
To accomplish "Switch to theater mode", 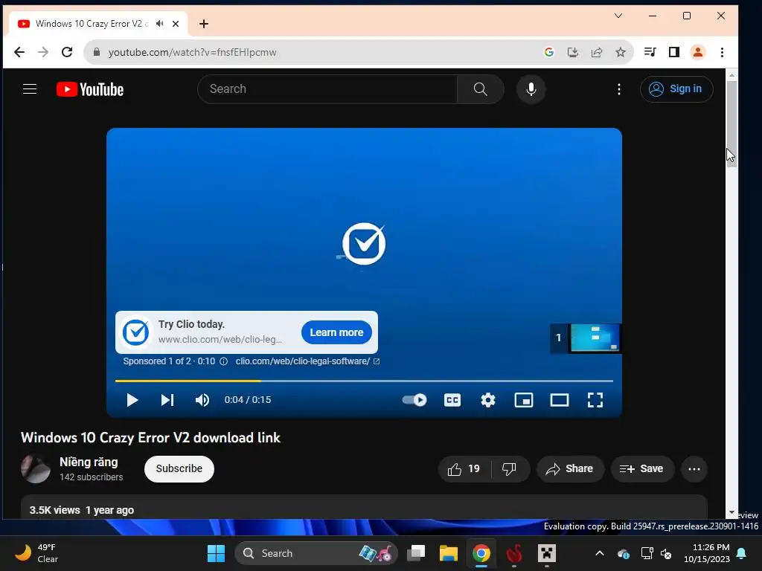I will (x=560, y=400).
